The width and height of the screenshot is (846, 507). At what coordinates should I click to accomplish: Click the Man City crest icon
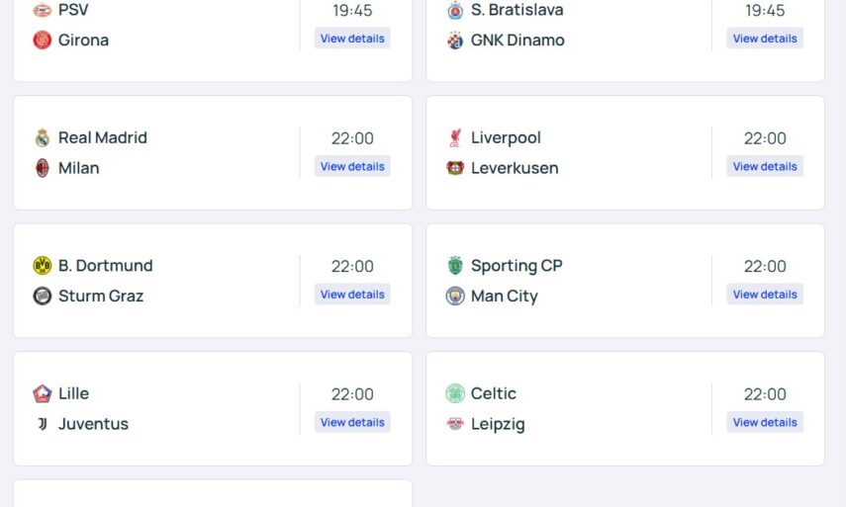pyautogui.click(x=455, y=296)
